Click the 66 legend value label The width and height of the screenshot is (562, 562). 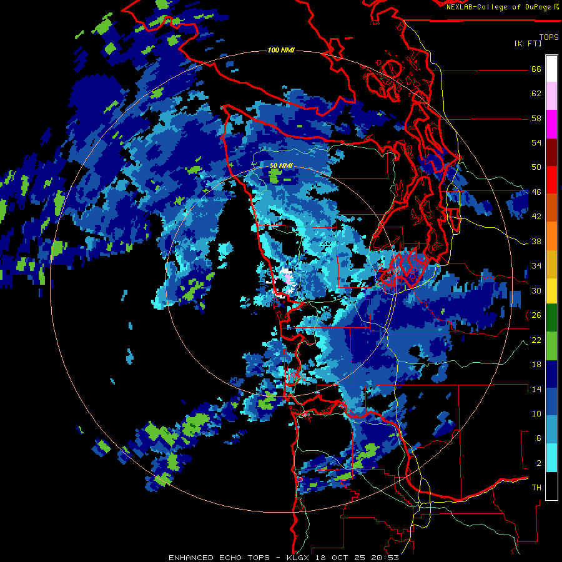coord(536,69)
